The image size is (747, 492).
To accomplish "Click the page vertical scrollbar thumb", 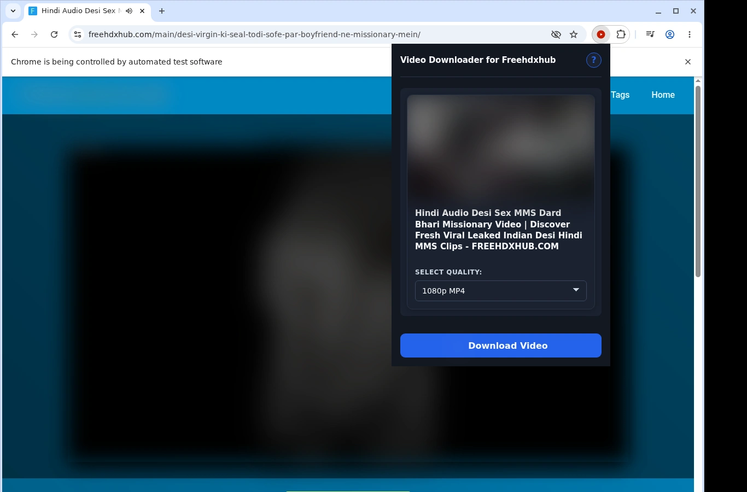I will tap(698, 180).
